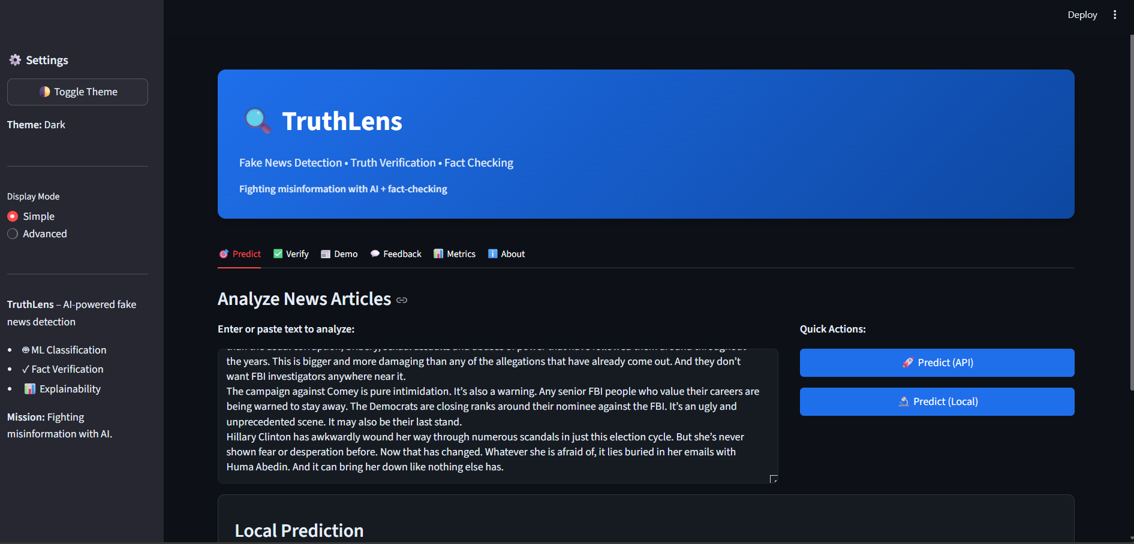Run prediction with the Predict (API) button
This screenshot has width=1134, height=544.
pos(937,362)
